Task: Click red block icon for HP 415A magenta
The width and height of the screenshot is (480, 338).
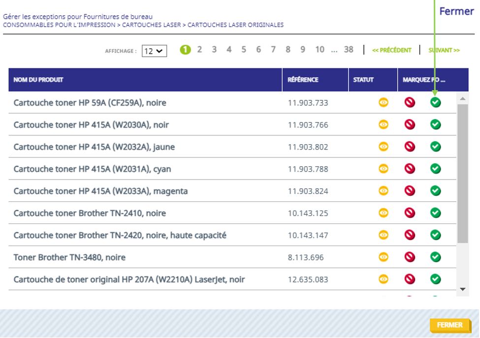Action: 410,191
